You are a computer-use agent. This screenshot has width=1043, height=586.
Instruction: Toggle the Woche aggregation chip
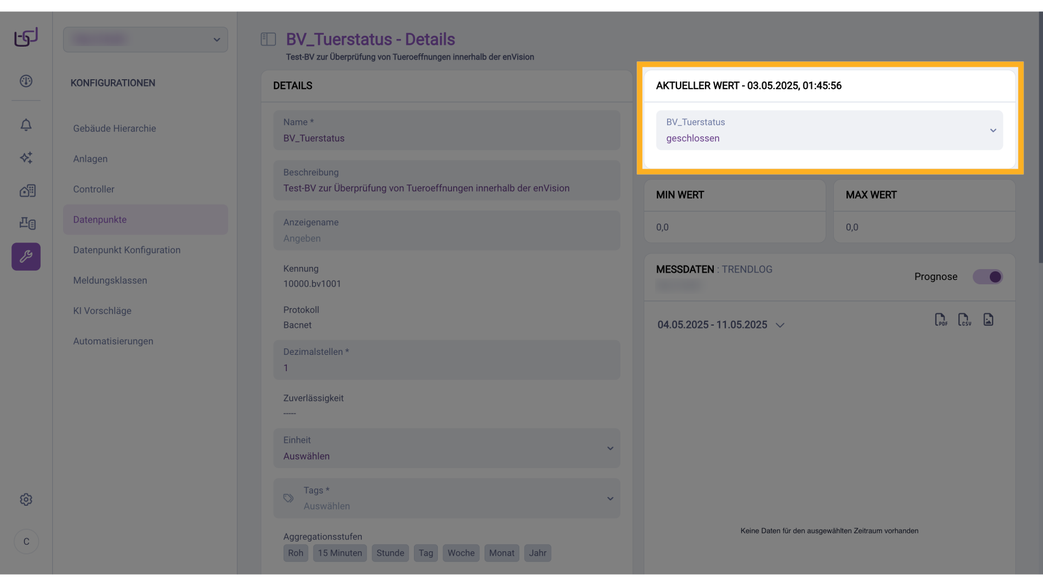pyautogui.click(x=461, y=553)
